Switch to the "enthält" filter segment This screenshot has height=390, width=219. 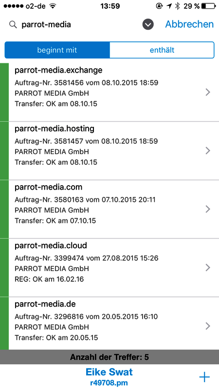click(162, 50)
